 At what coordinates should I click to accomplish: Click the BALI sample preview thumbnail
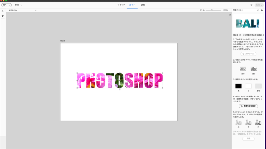point(248,24)
